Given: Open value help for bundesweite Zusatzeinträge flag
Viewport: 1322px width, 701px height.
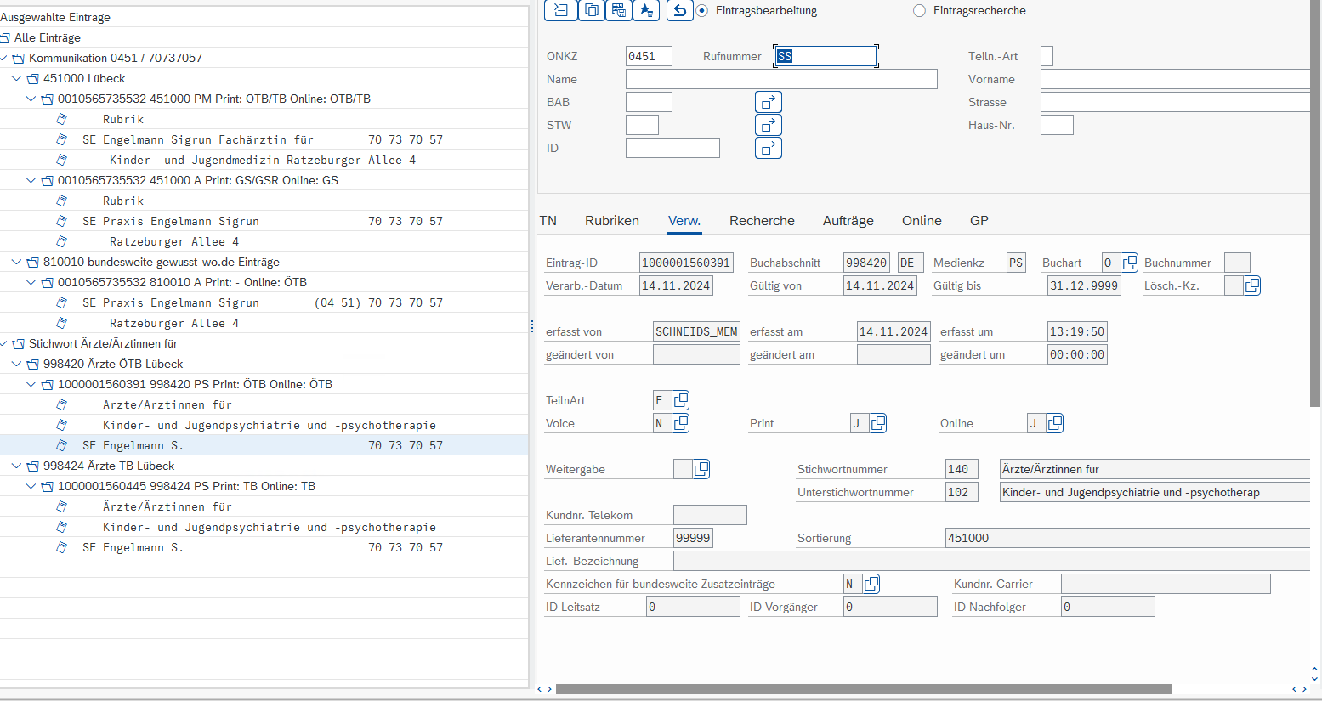Looking at the screenshot, I should [871, 584].
